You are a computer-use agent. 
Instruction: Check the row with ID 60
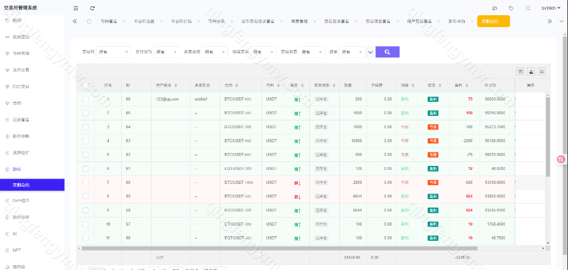click(x=86, y=182)
